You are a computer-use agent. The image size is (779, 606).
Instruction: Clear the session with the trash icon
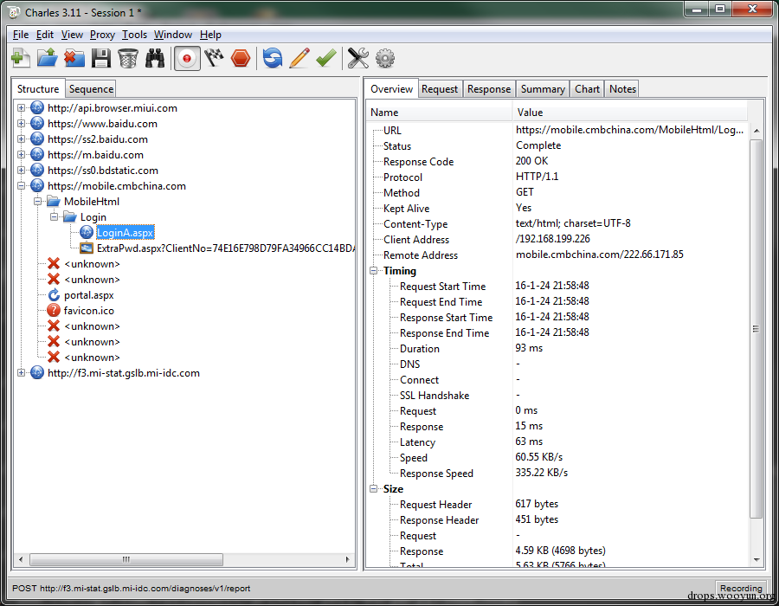128,58
